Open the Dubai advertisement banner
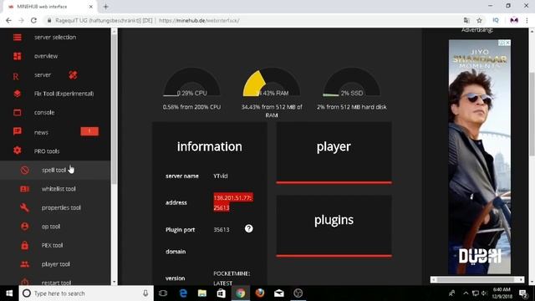The height and width of the screenshot is (301, 535). coord(479,157)
